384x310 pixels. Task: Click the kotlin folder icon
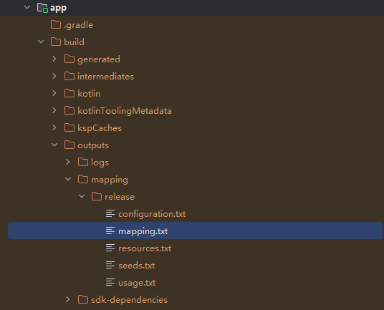coord(69,94)
